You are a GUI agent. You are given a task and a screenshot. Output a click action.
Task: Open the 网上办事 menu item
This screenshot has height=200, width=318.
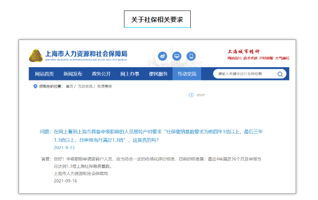(x=130, y=74)
